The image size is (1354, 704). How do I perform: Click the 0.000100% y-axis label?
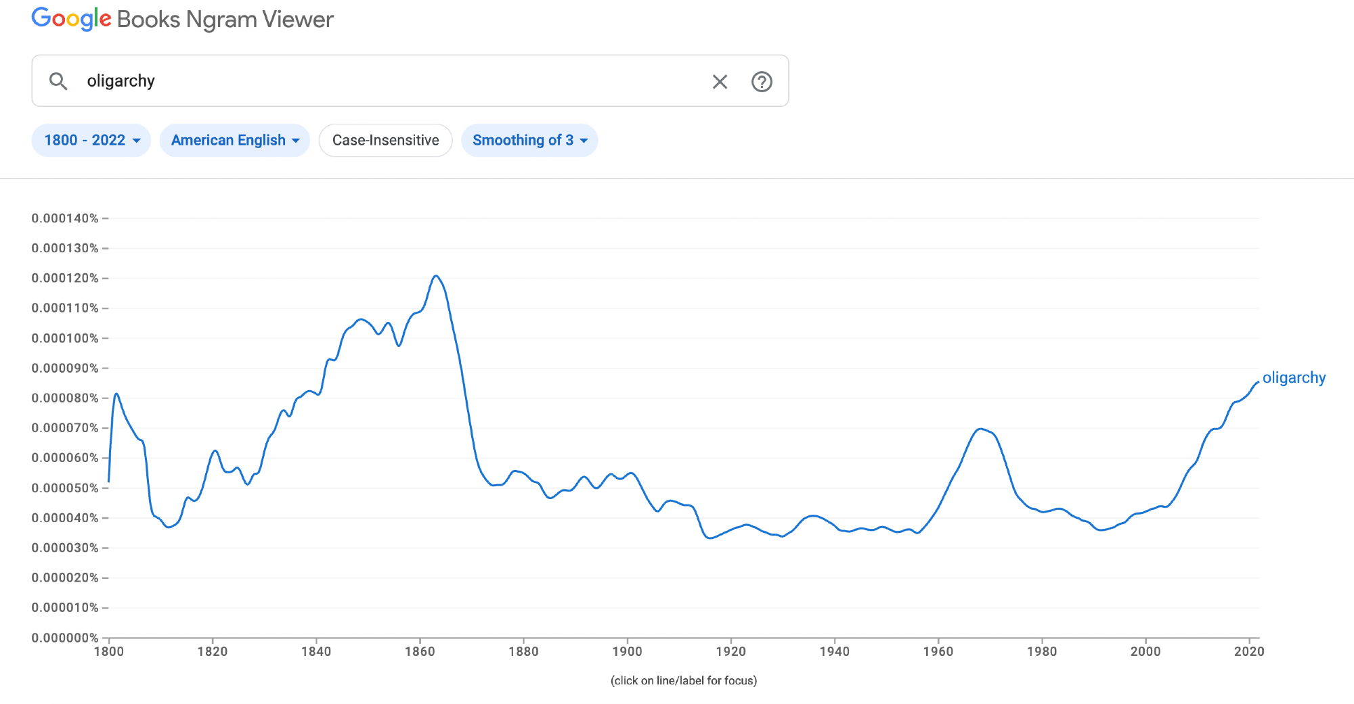click(x=65, y=338)
